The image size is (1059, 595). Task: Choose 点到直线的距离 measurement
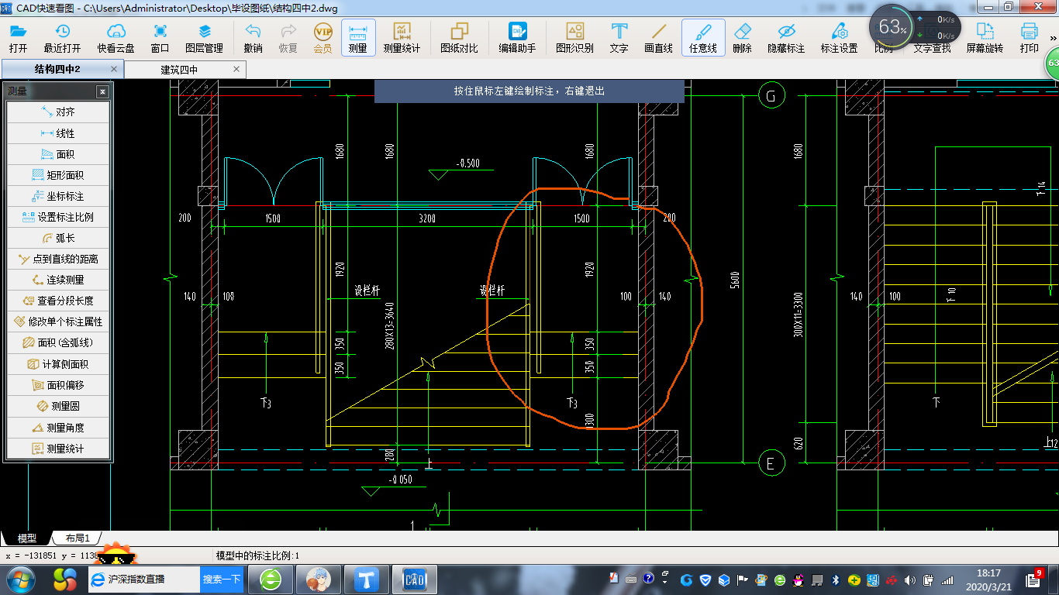(x=58, y=259)
